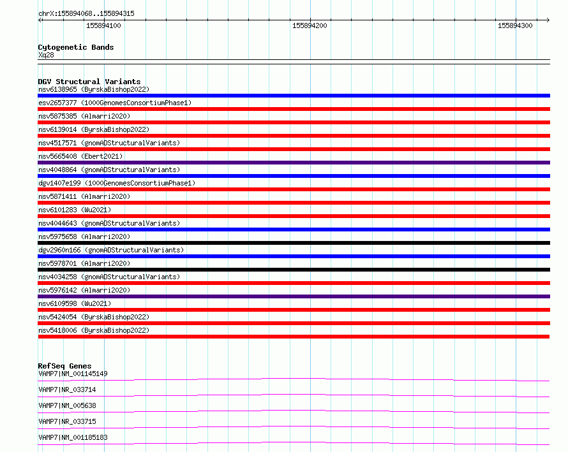Click the Xq28 cytogenetic band bar
The height and width of the screenshot is (452, 568).
point(294,62)
